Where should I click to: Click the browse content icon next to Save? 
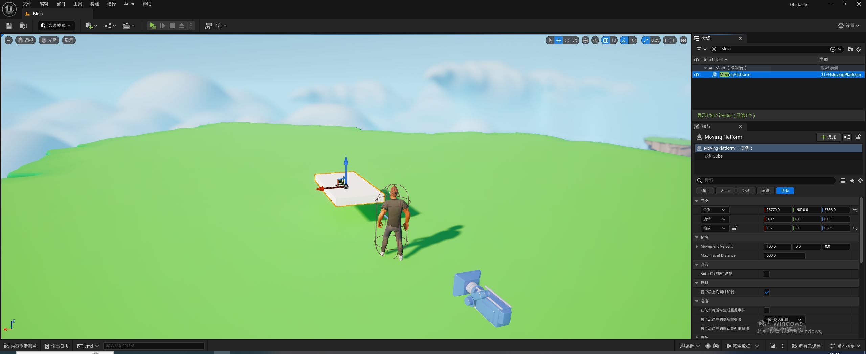pos(23,26)
